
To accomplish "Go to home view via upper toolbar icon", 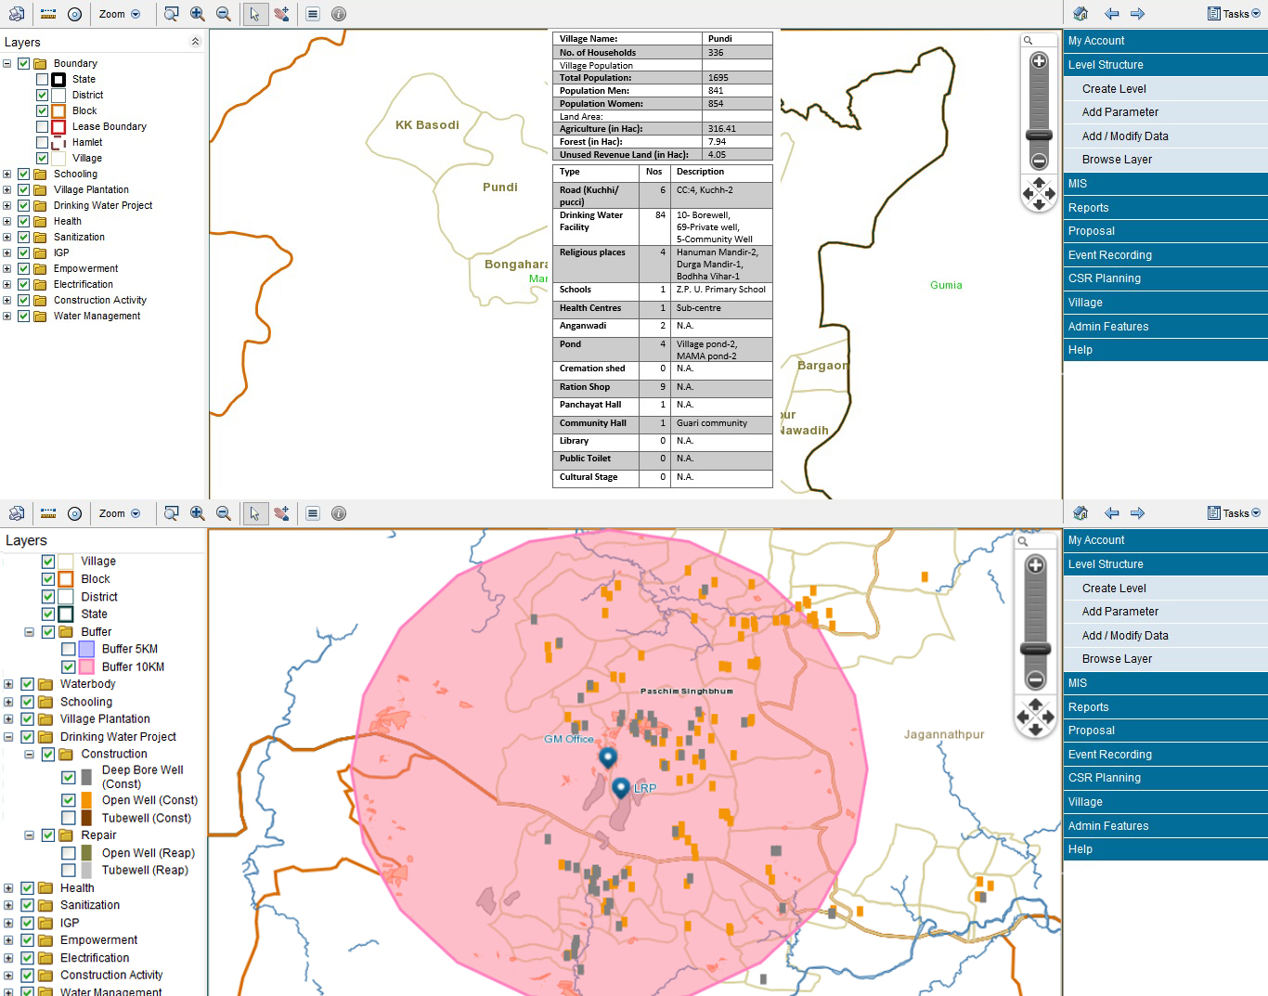I will click(1080, 14).
